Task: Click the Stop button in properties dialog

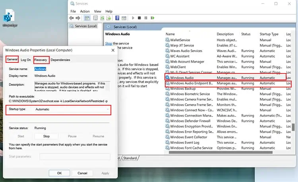Action: [46, 136]
